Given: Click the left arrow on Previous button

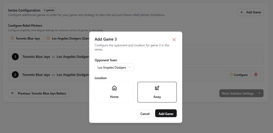Looking at the screenshot, I should coord(13,93).
